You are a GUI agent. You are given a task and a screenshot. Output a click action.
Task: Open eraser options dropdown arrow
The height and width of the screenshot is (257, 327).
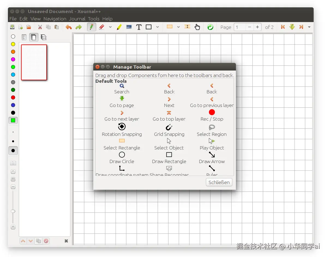tap(110, 27)
